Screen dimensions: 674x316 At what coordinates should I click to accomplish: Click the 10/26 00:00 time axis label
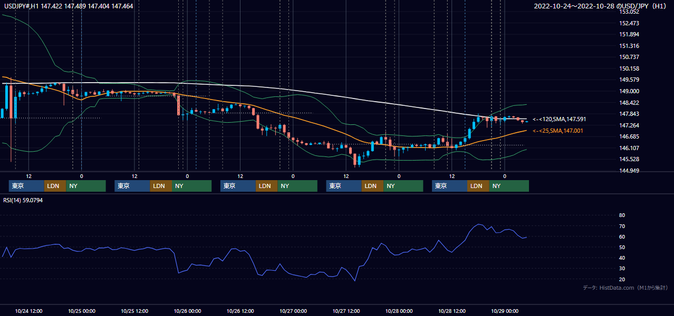point(187,311)
